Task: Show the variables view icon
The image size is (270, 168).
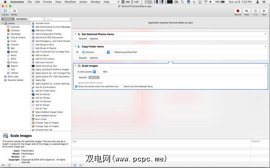Action: [x=81, y=165]
